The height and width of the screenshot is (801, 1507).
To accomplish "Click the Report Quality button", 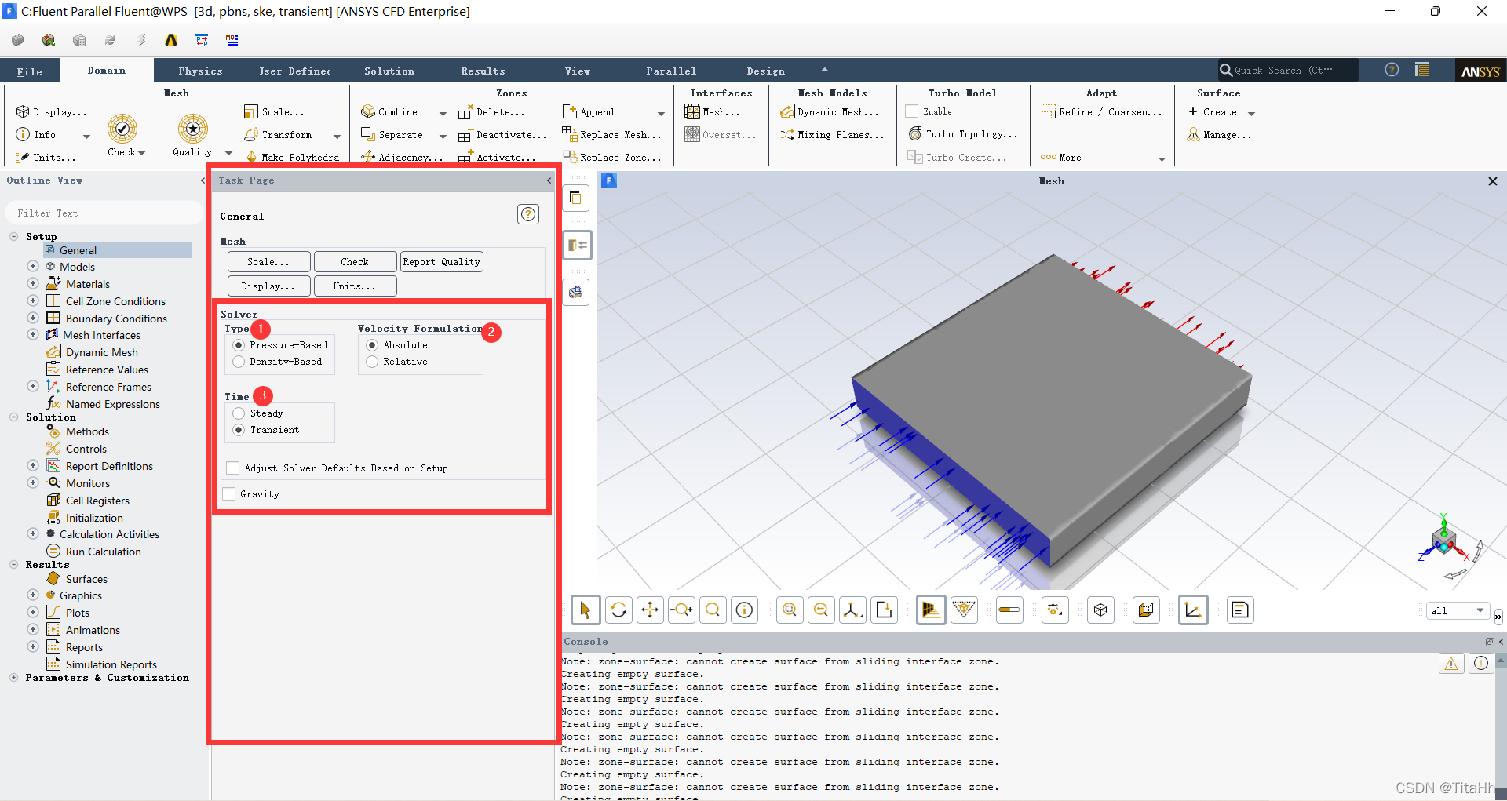I will [x=441, y=262].
